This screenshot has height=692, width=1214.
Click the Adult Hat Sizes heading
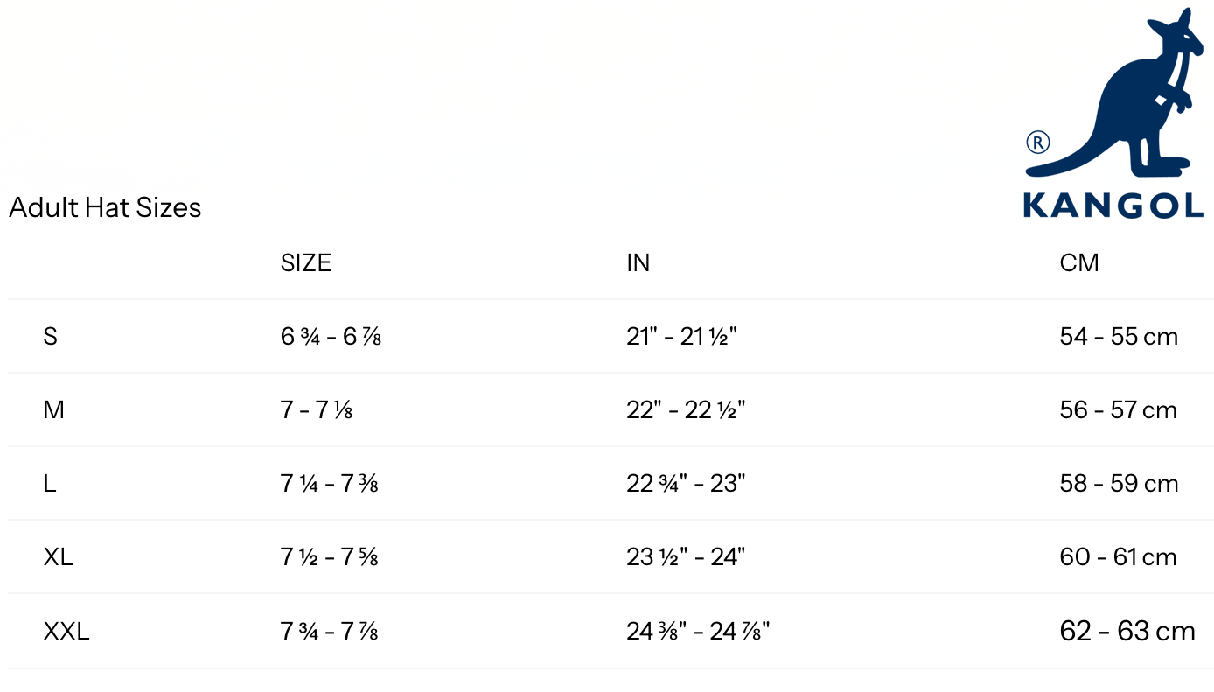tap(105, 207)
